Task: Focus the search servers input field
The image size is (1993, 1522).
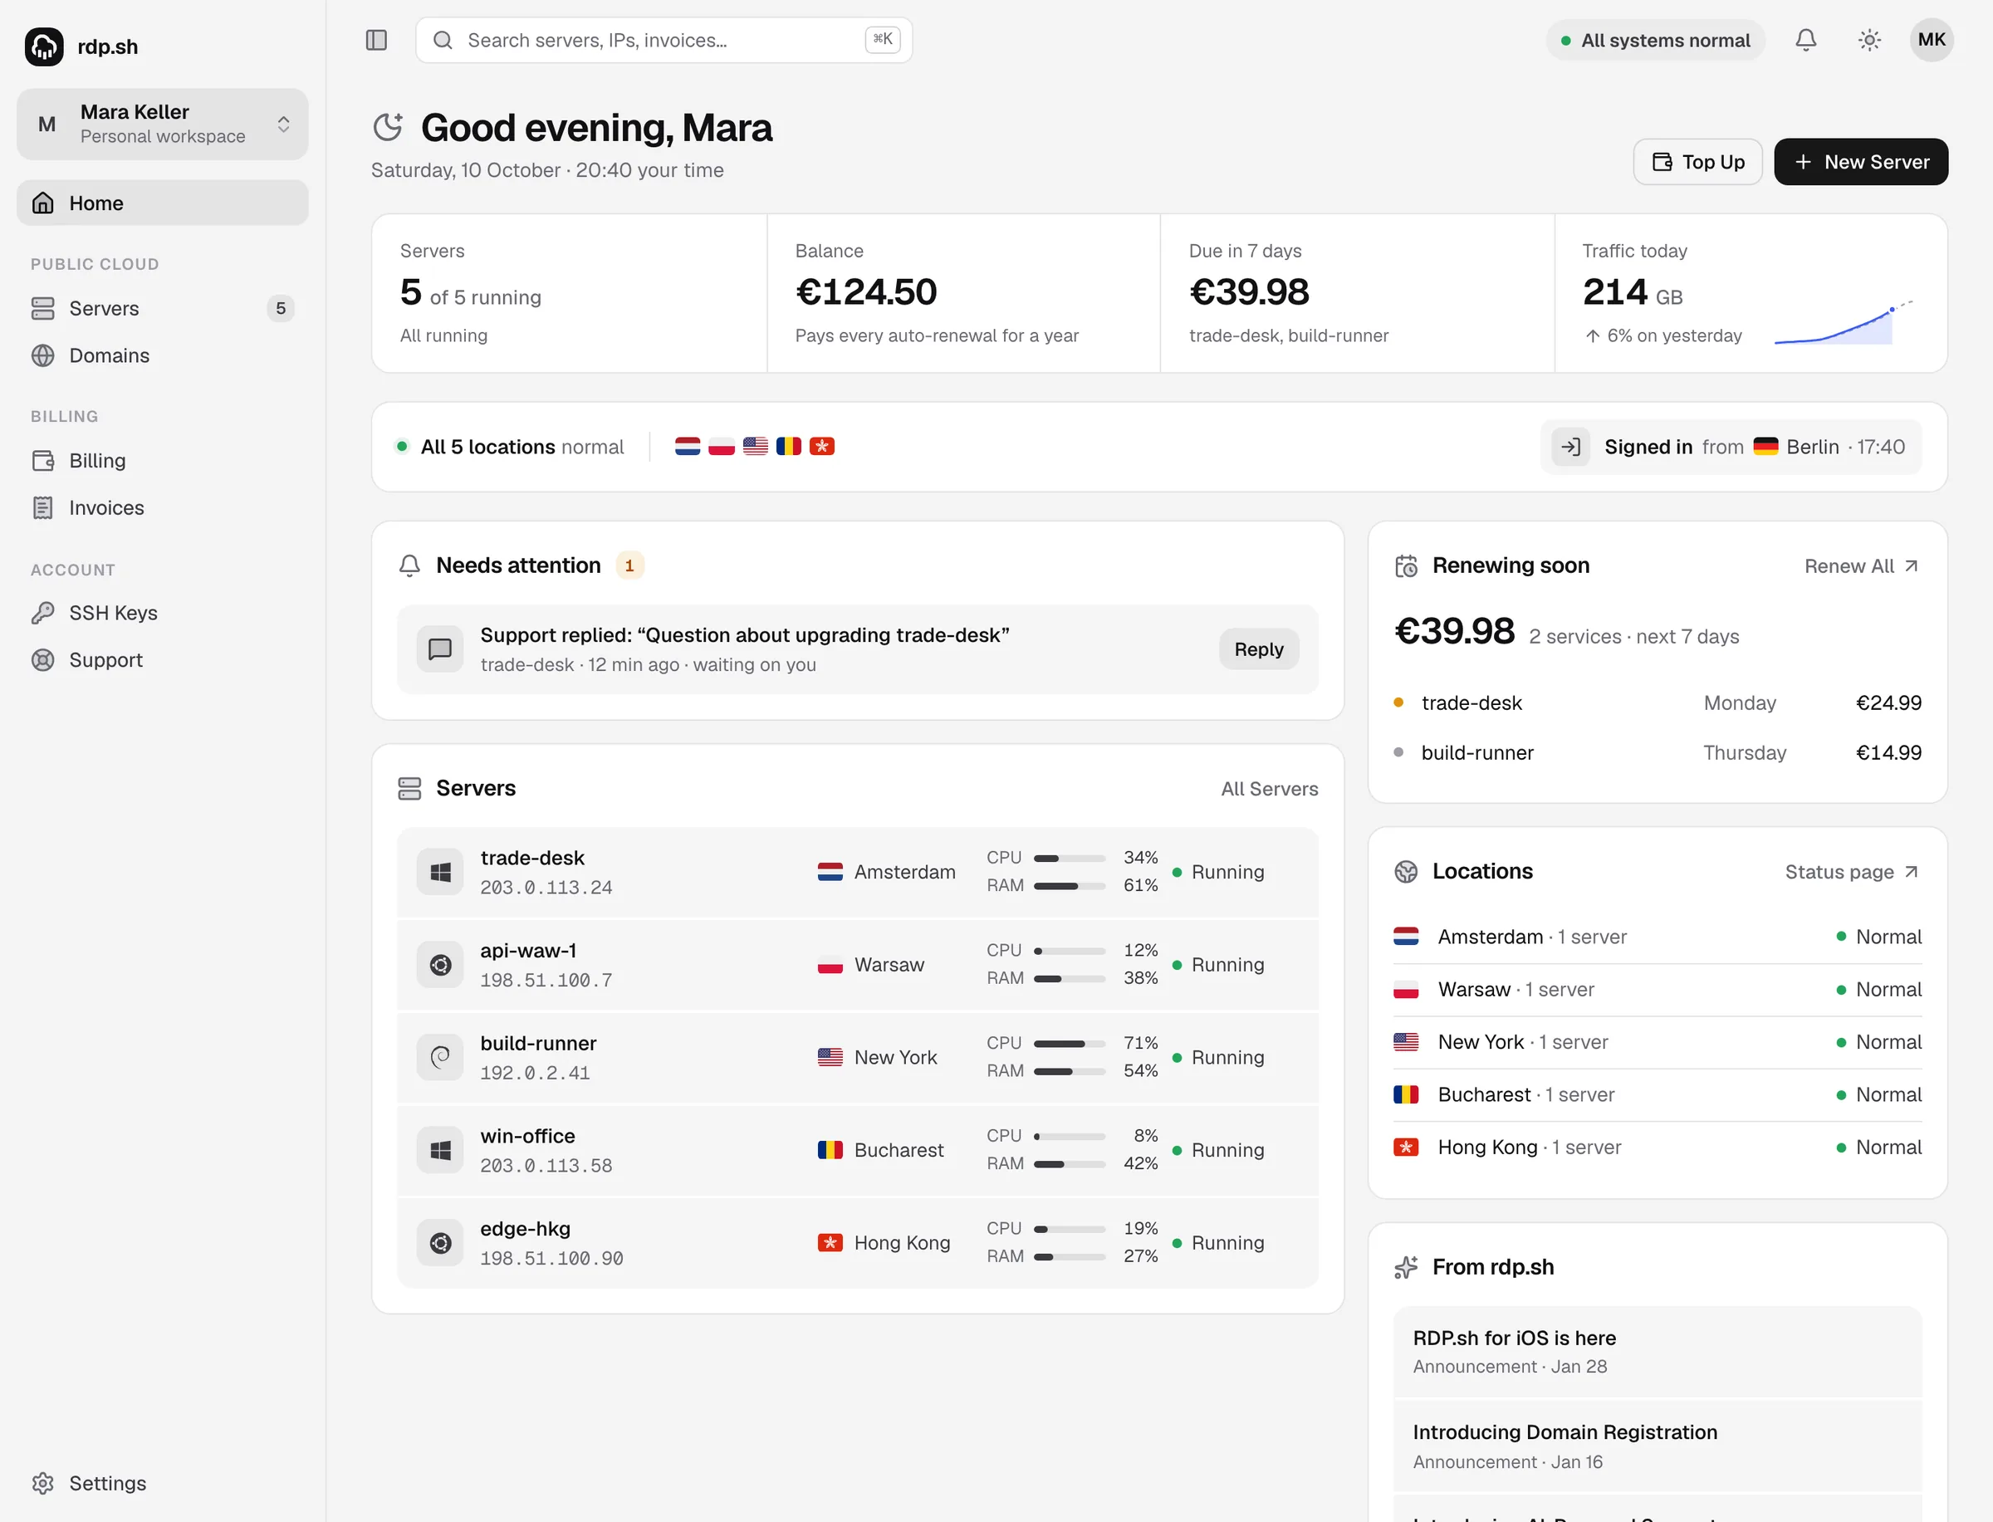Action: 664,40
